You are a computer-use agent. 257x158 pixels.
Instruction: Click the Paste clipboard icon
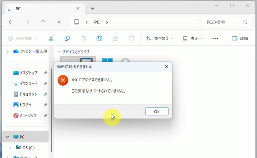pyautogui.click(x=83, y=39)
